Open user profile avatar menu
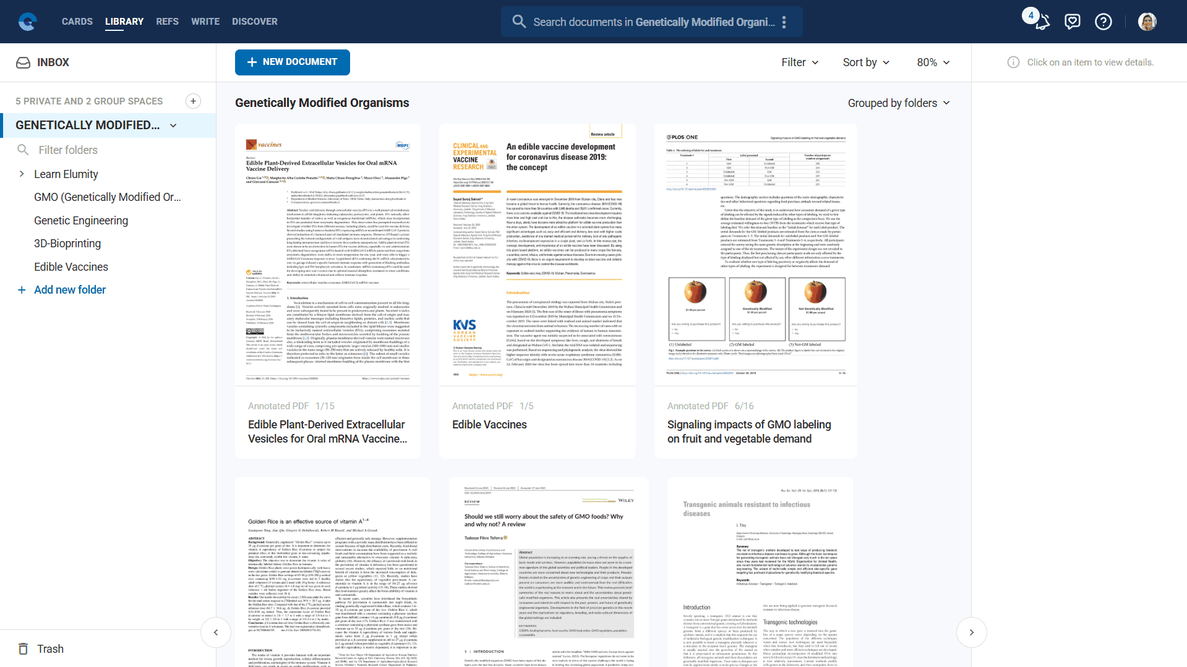 pyautogui.click(x=1147, y=22)
